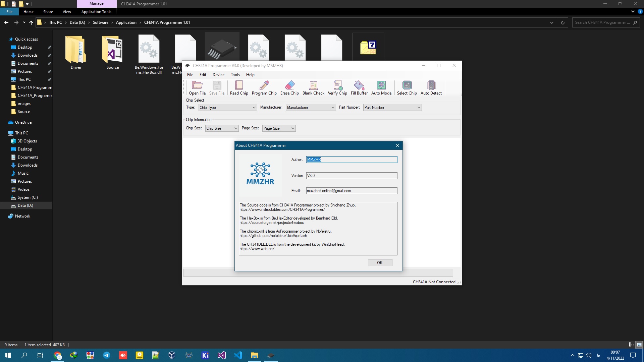Open the File tab in Explorer
The height and width of the screenshot is (362, 644).
9,12
